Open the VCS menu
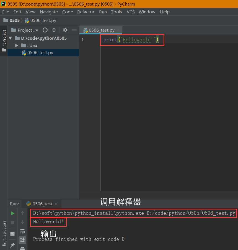 pyautogui.click(x=131, y=12)
